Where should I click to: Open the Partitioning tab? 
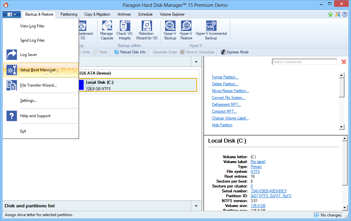point(69,14)
